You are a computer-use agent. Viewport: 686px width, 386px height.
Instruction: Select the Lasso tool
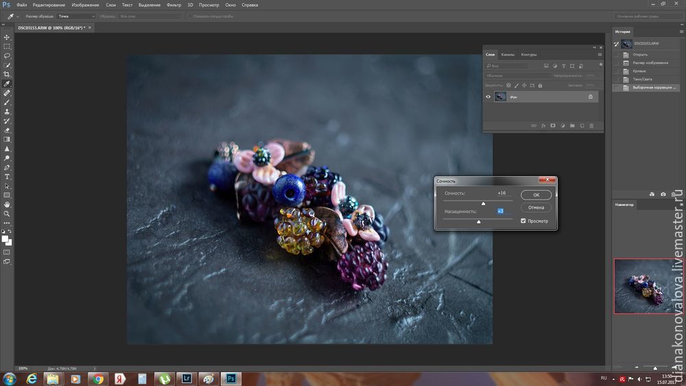click(7, 56)
